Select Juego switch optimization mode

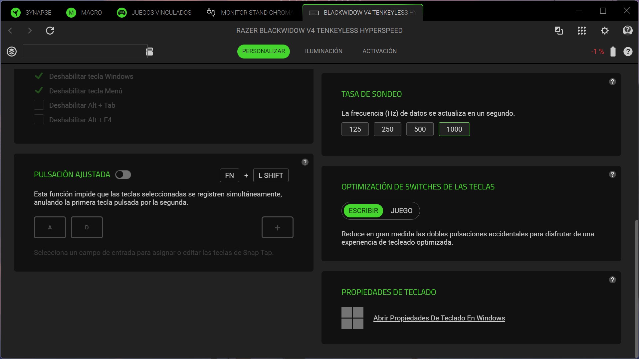click(401, 211)
